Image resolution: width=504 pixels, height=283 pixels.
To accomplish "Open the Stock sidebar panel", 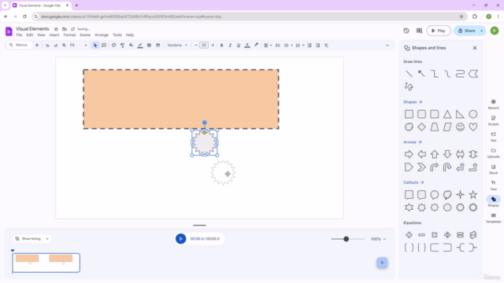I will click(493, 169).
